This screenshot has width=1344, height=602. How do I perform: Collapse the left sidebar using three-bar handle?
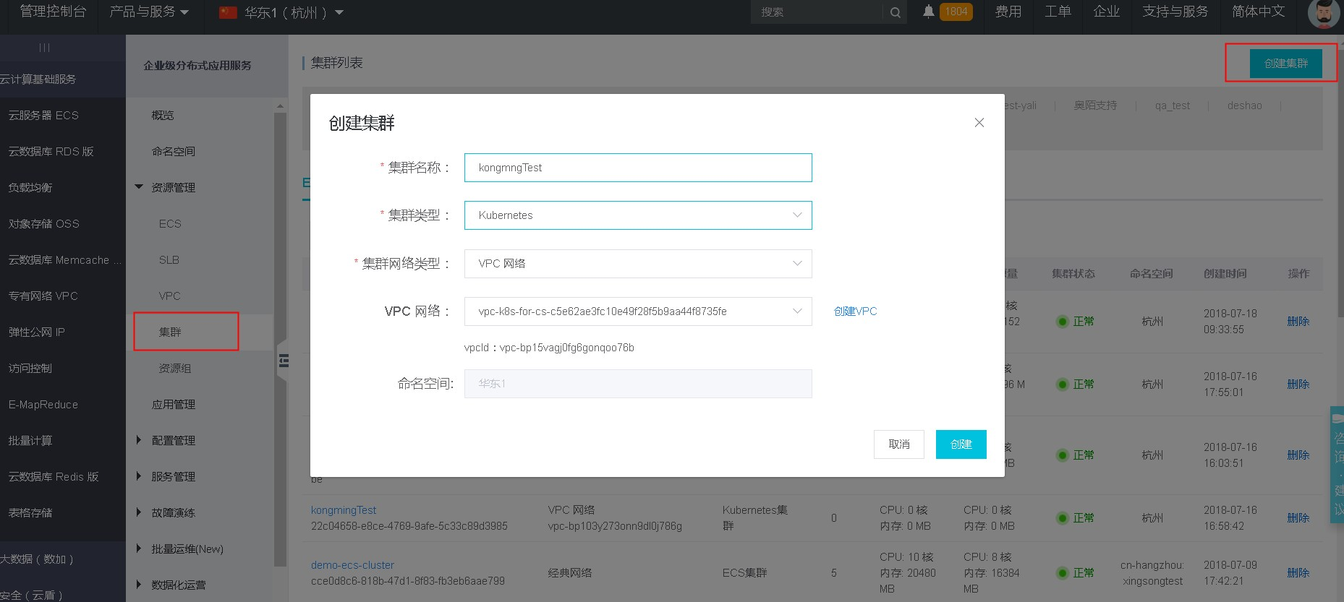coord(44,48)
